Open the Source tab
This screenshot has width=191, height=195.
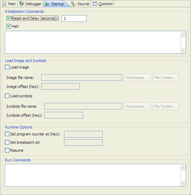pos(80,4)
